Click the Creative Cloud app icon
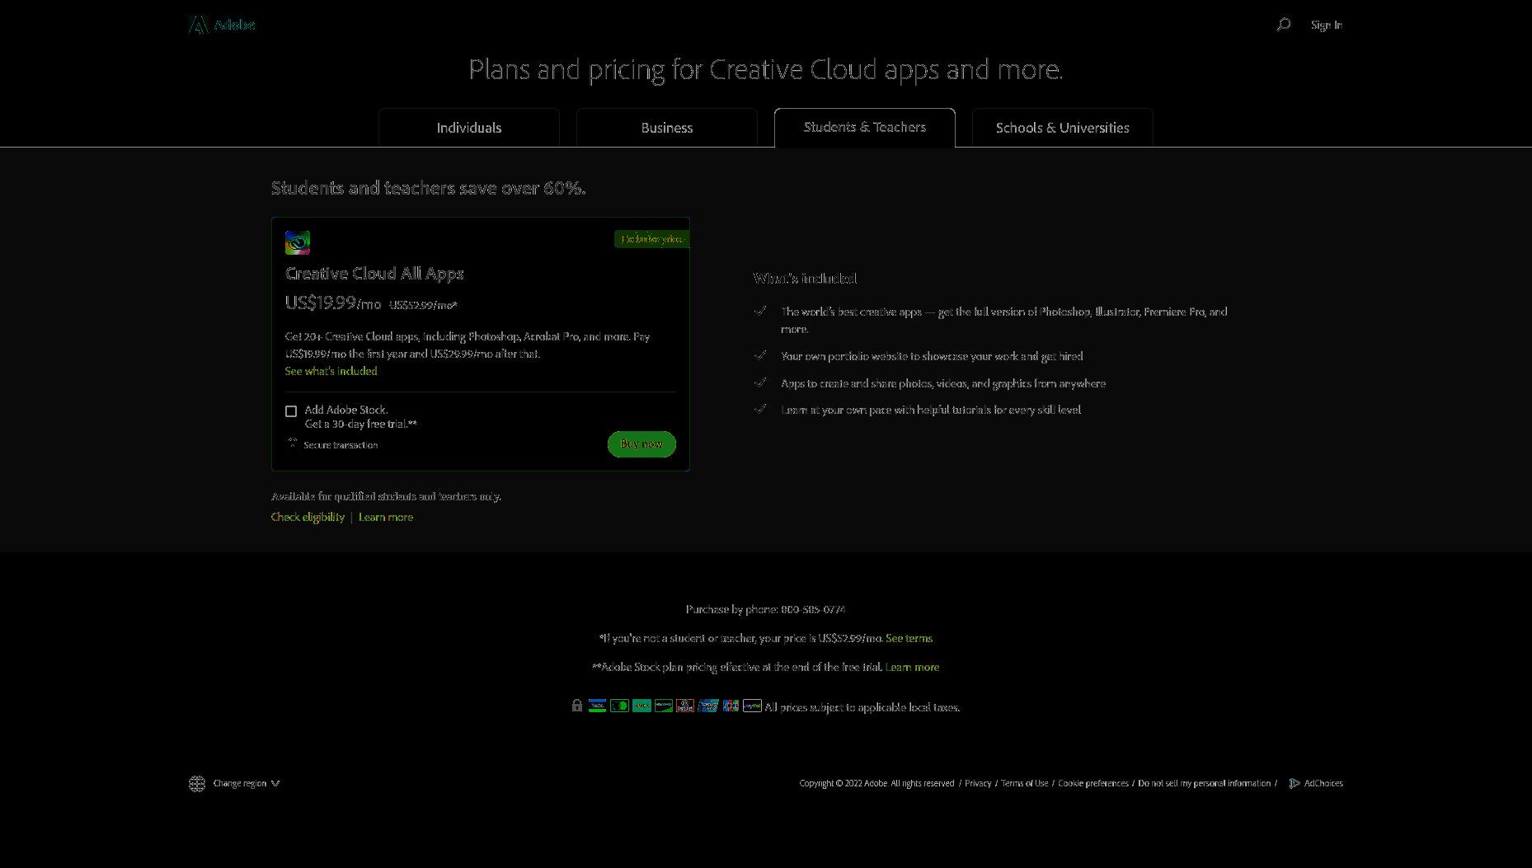Viewport: 1532px width, 868px height. pyautogui.click(x=298, y=242)
